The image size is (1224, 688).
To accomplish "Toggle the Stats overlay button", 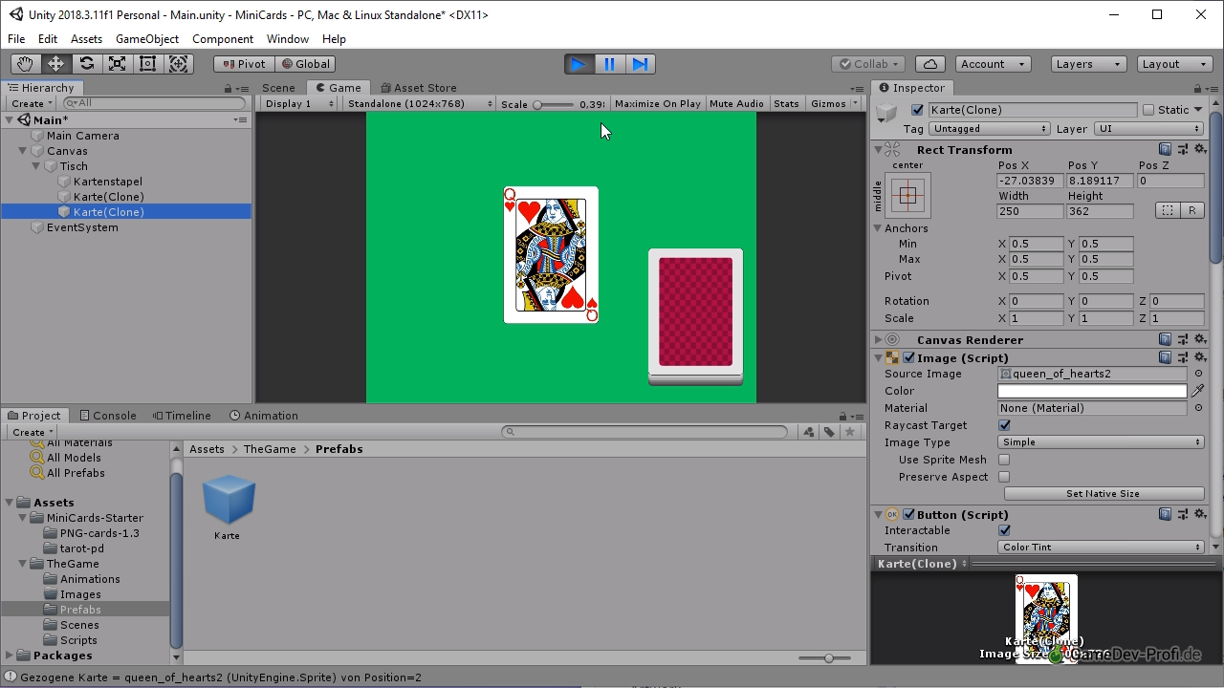I will (x=786, y=103).
